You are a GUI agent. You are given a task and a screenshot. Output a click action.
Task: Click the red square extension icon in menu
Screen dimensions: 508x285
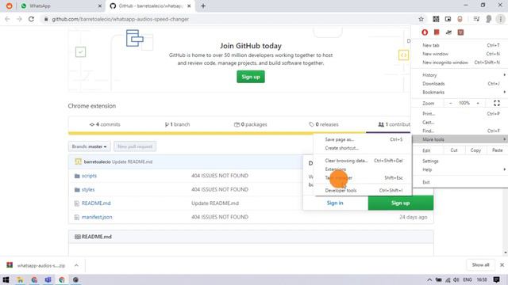[437, 32]
